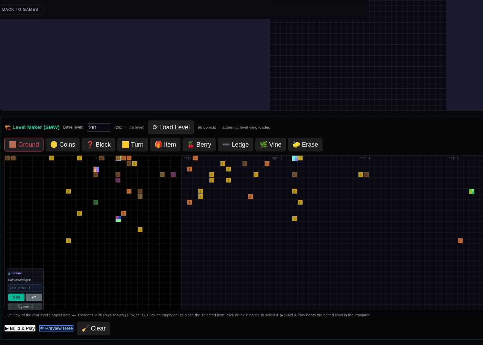The image size is (483, 345).
Task: Go back via Back to Games
Action: coord(20,9)
